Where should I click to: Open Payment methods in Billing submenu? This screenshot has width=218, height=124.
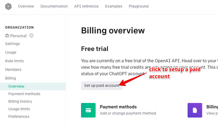click(x=24, y=94)
